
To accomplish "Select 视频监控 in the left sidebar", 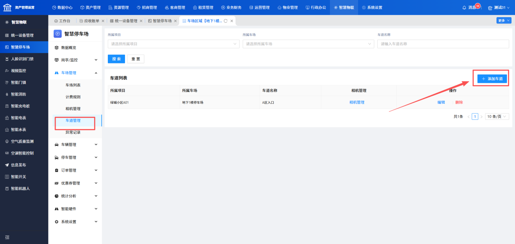I will point(24,71).
